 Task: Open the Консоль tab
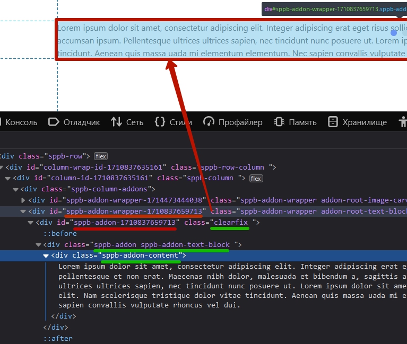click(x=21, y=122)
